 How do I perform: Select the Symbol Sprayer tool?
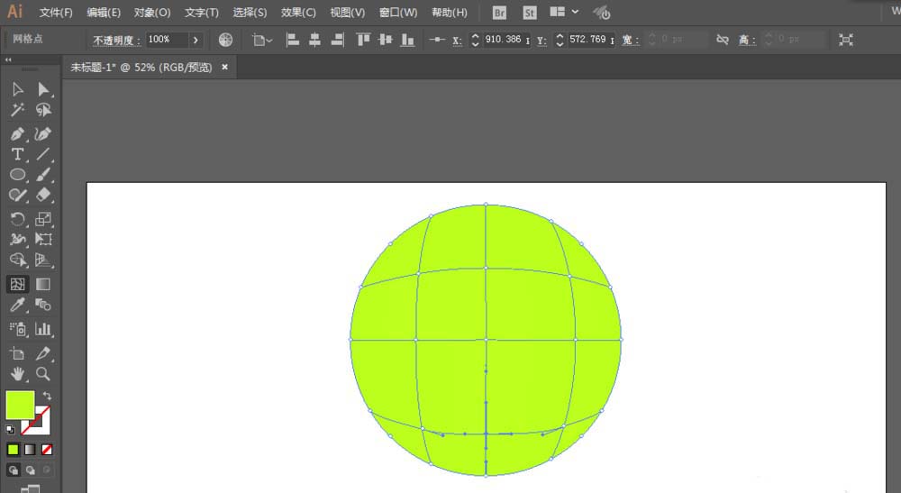[17, 329]
